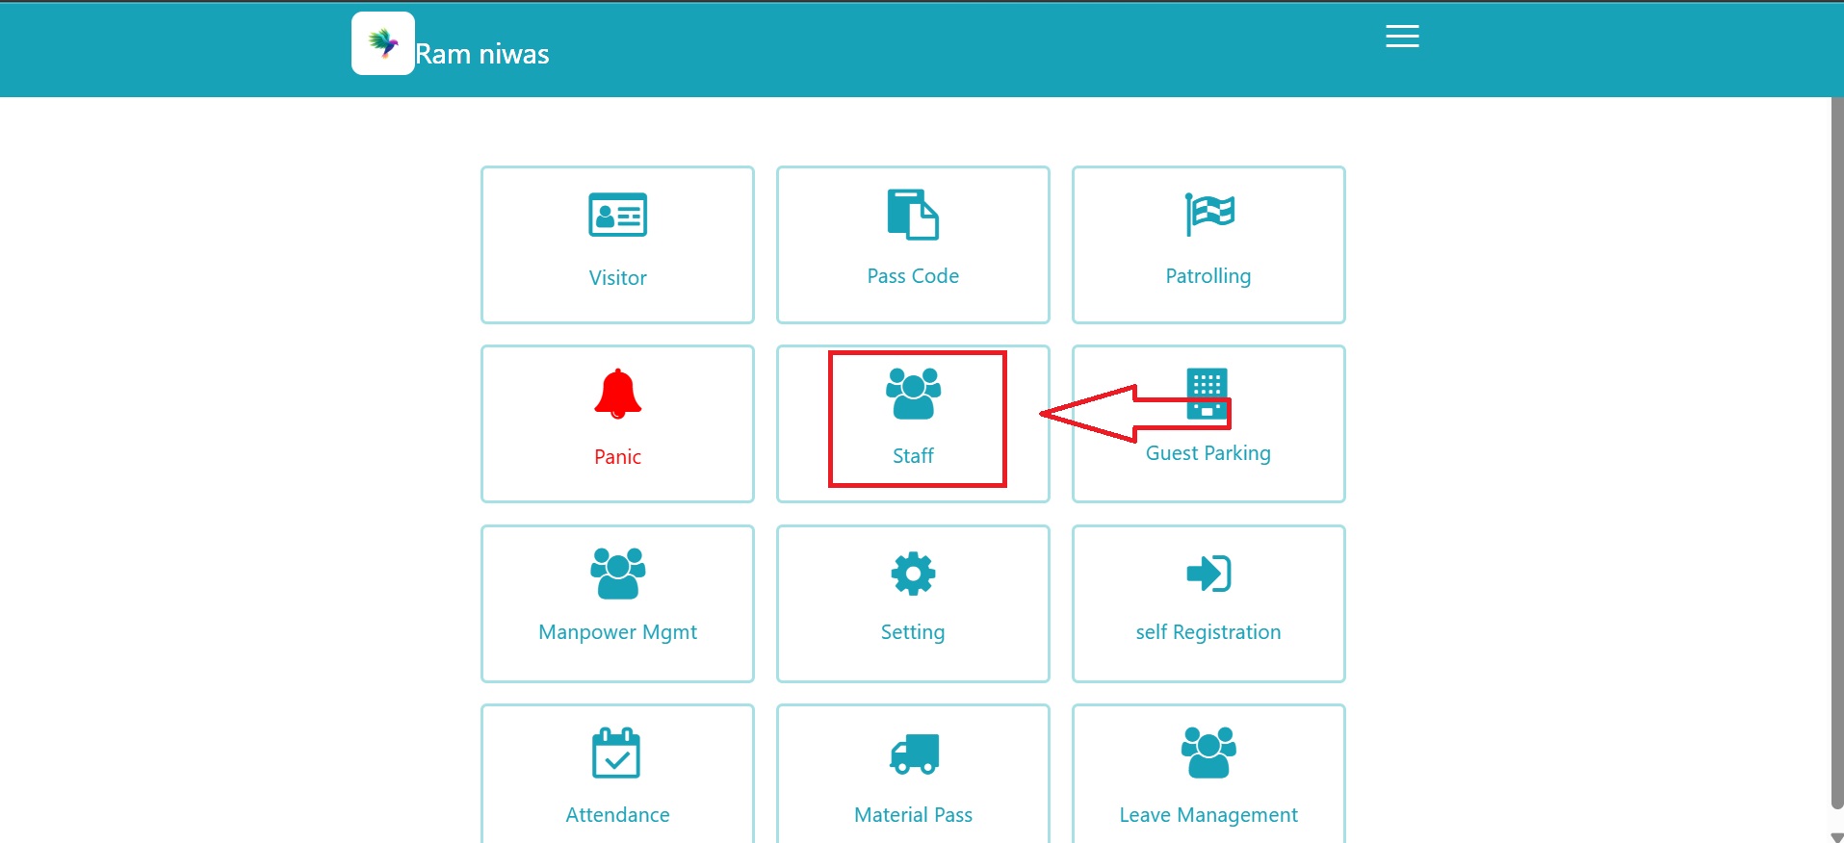Screen dimensions: 1844x843
Task: Click the Guest Parking text label
Action: [x=1208, y=453]
